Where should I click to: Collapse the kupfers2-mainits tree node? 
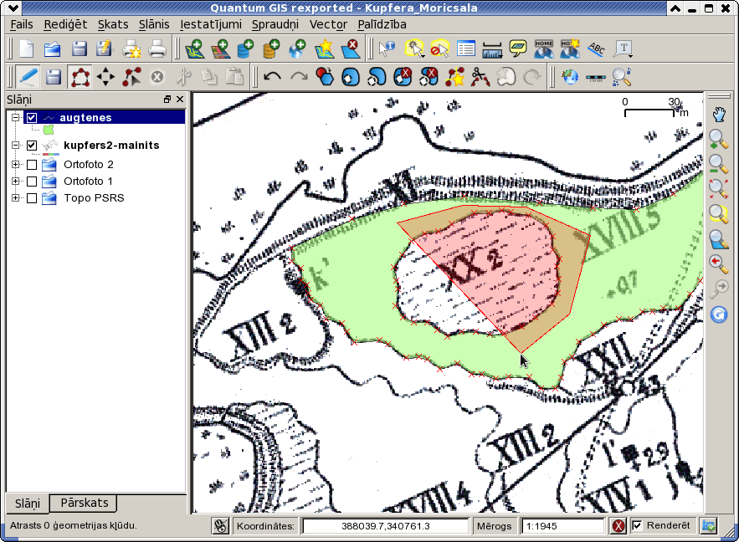point(16,145)
